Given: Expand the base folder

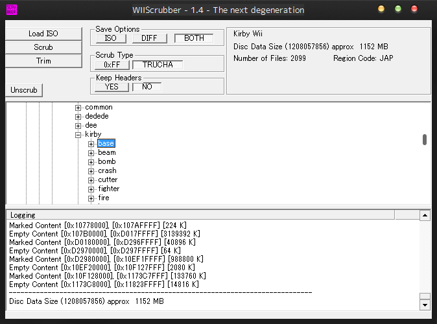Looking at the screenshot, I should [x=91, y=144].
